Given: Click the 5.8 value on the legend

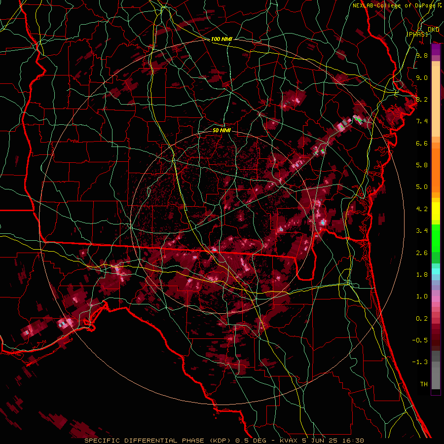Looking at the screenshot, I should [422, 165].
